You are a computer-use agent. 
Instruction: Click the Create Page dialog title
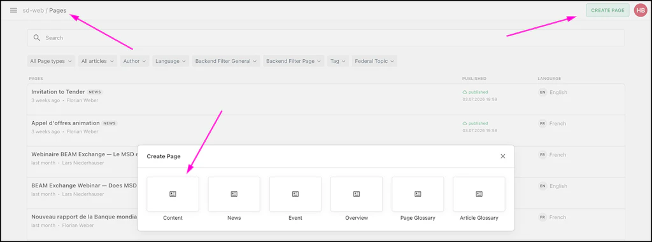coord(164,156)
